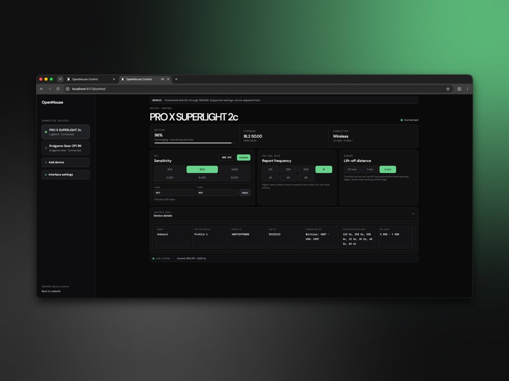This screenshot has width=509, height=381.
Task: Switch sensitivity to 8,000 DPI
Action: click(x=235, y=178)
